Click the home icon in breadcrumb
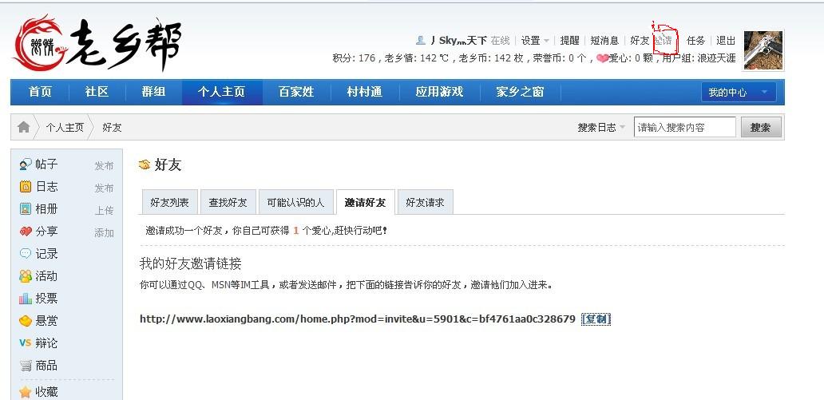Viewport: 824px width, 400px height. 24,128
